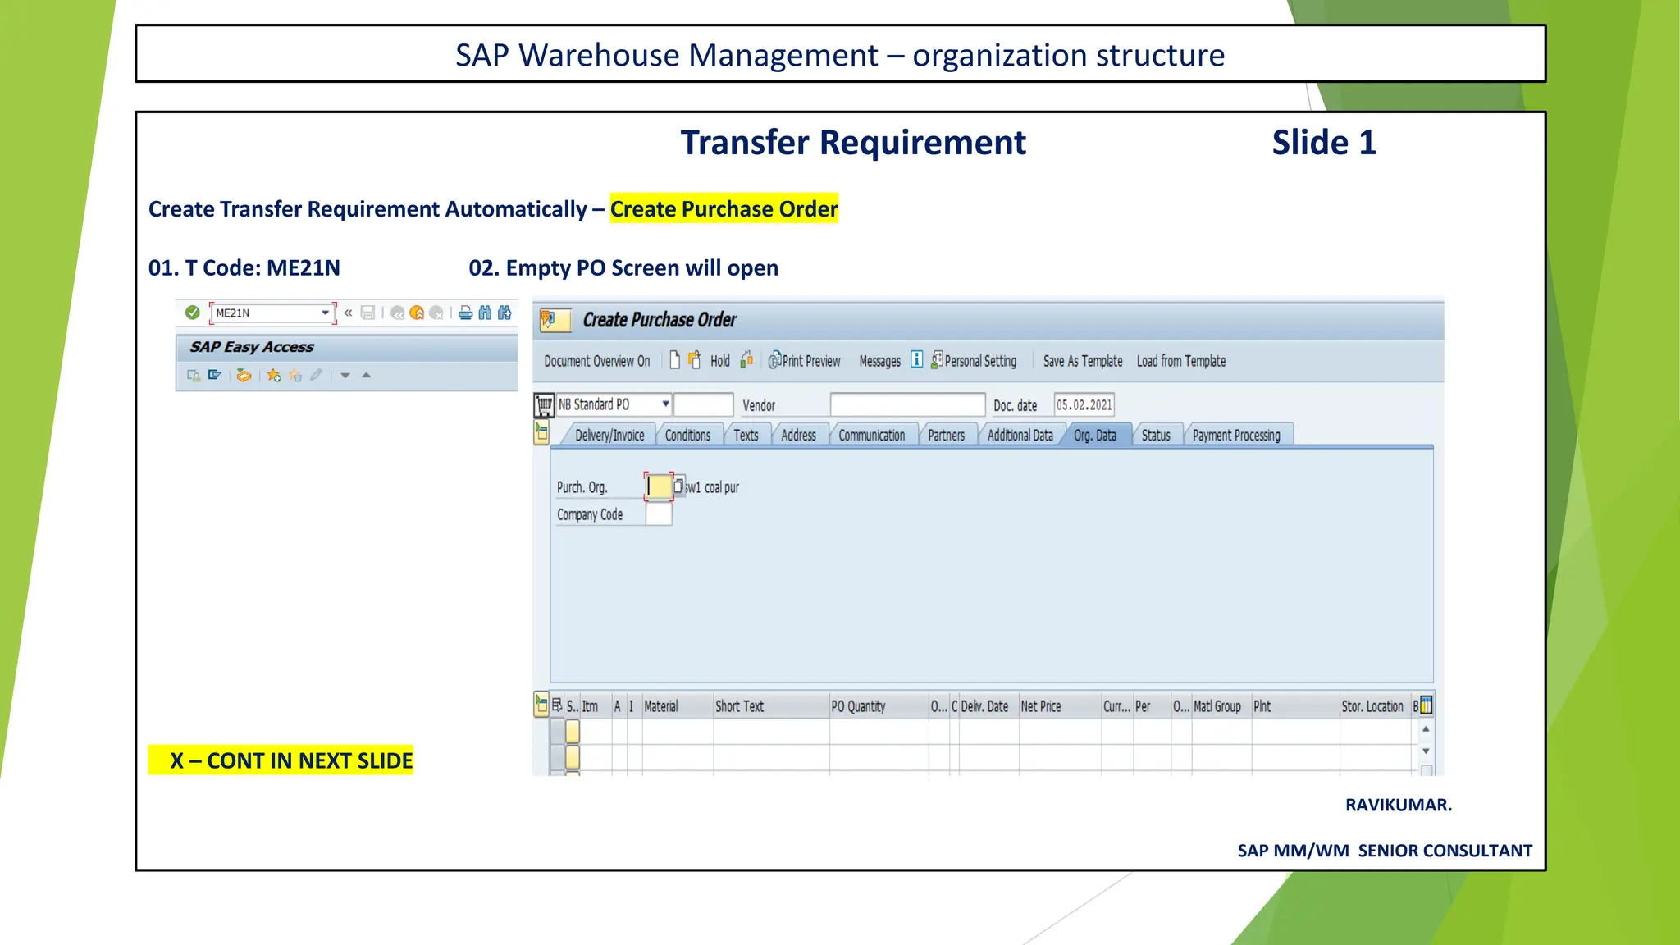Click the Find binoculars icon

click(x=485, y=313)
